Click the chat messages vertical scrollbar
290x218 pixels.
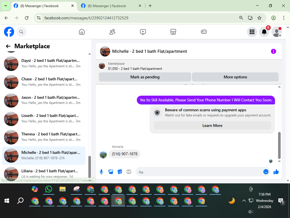[279, 145]
